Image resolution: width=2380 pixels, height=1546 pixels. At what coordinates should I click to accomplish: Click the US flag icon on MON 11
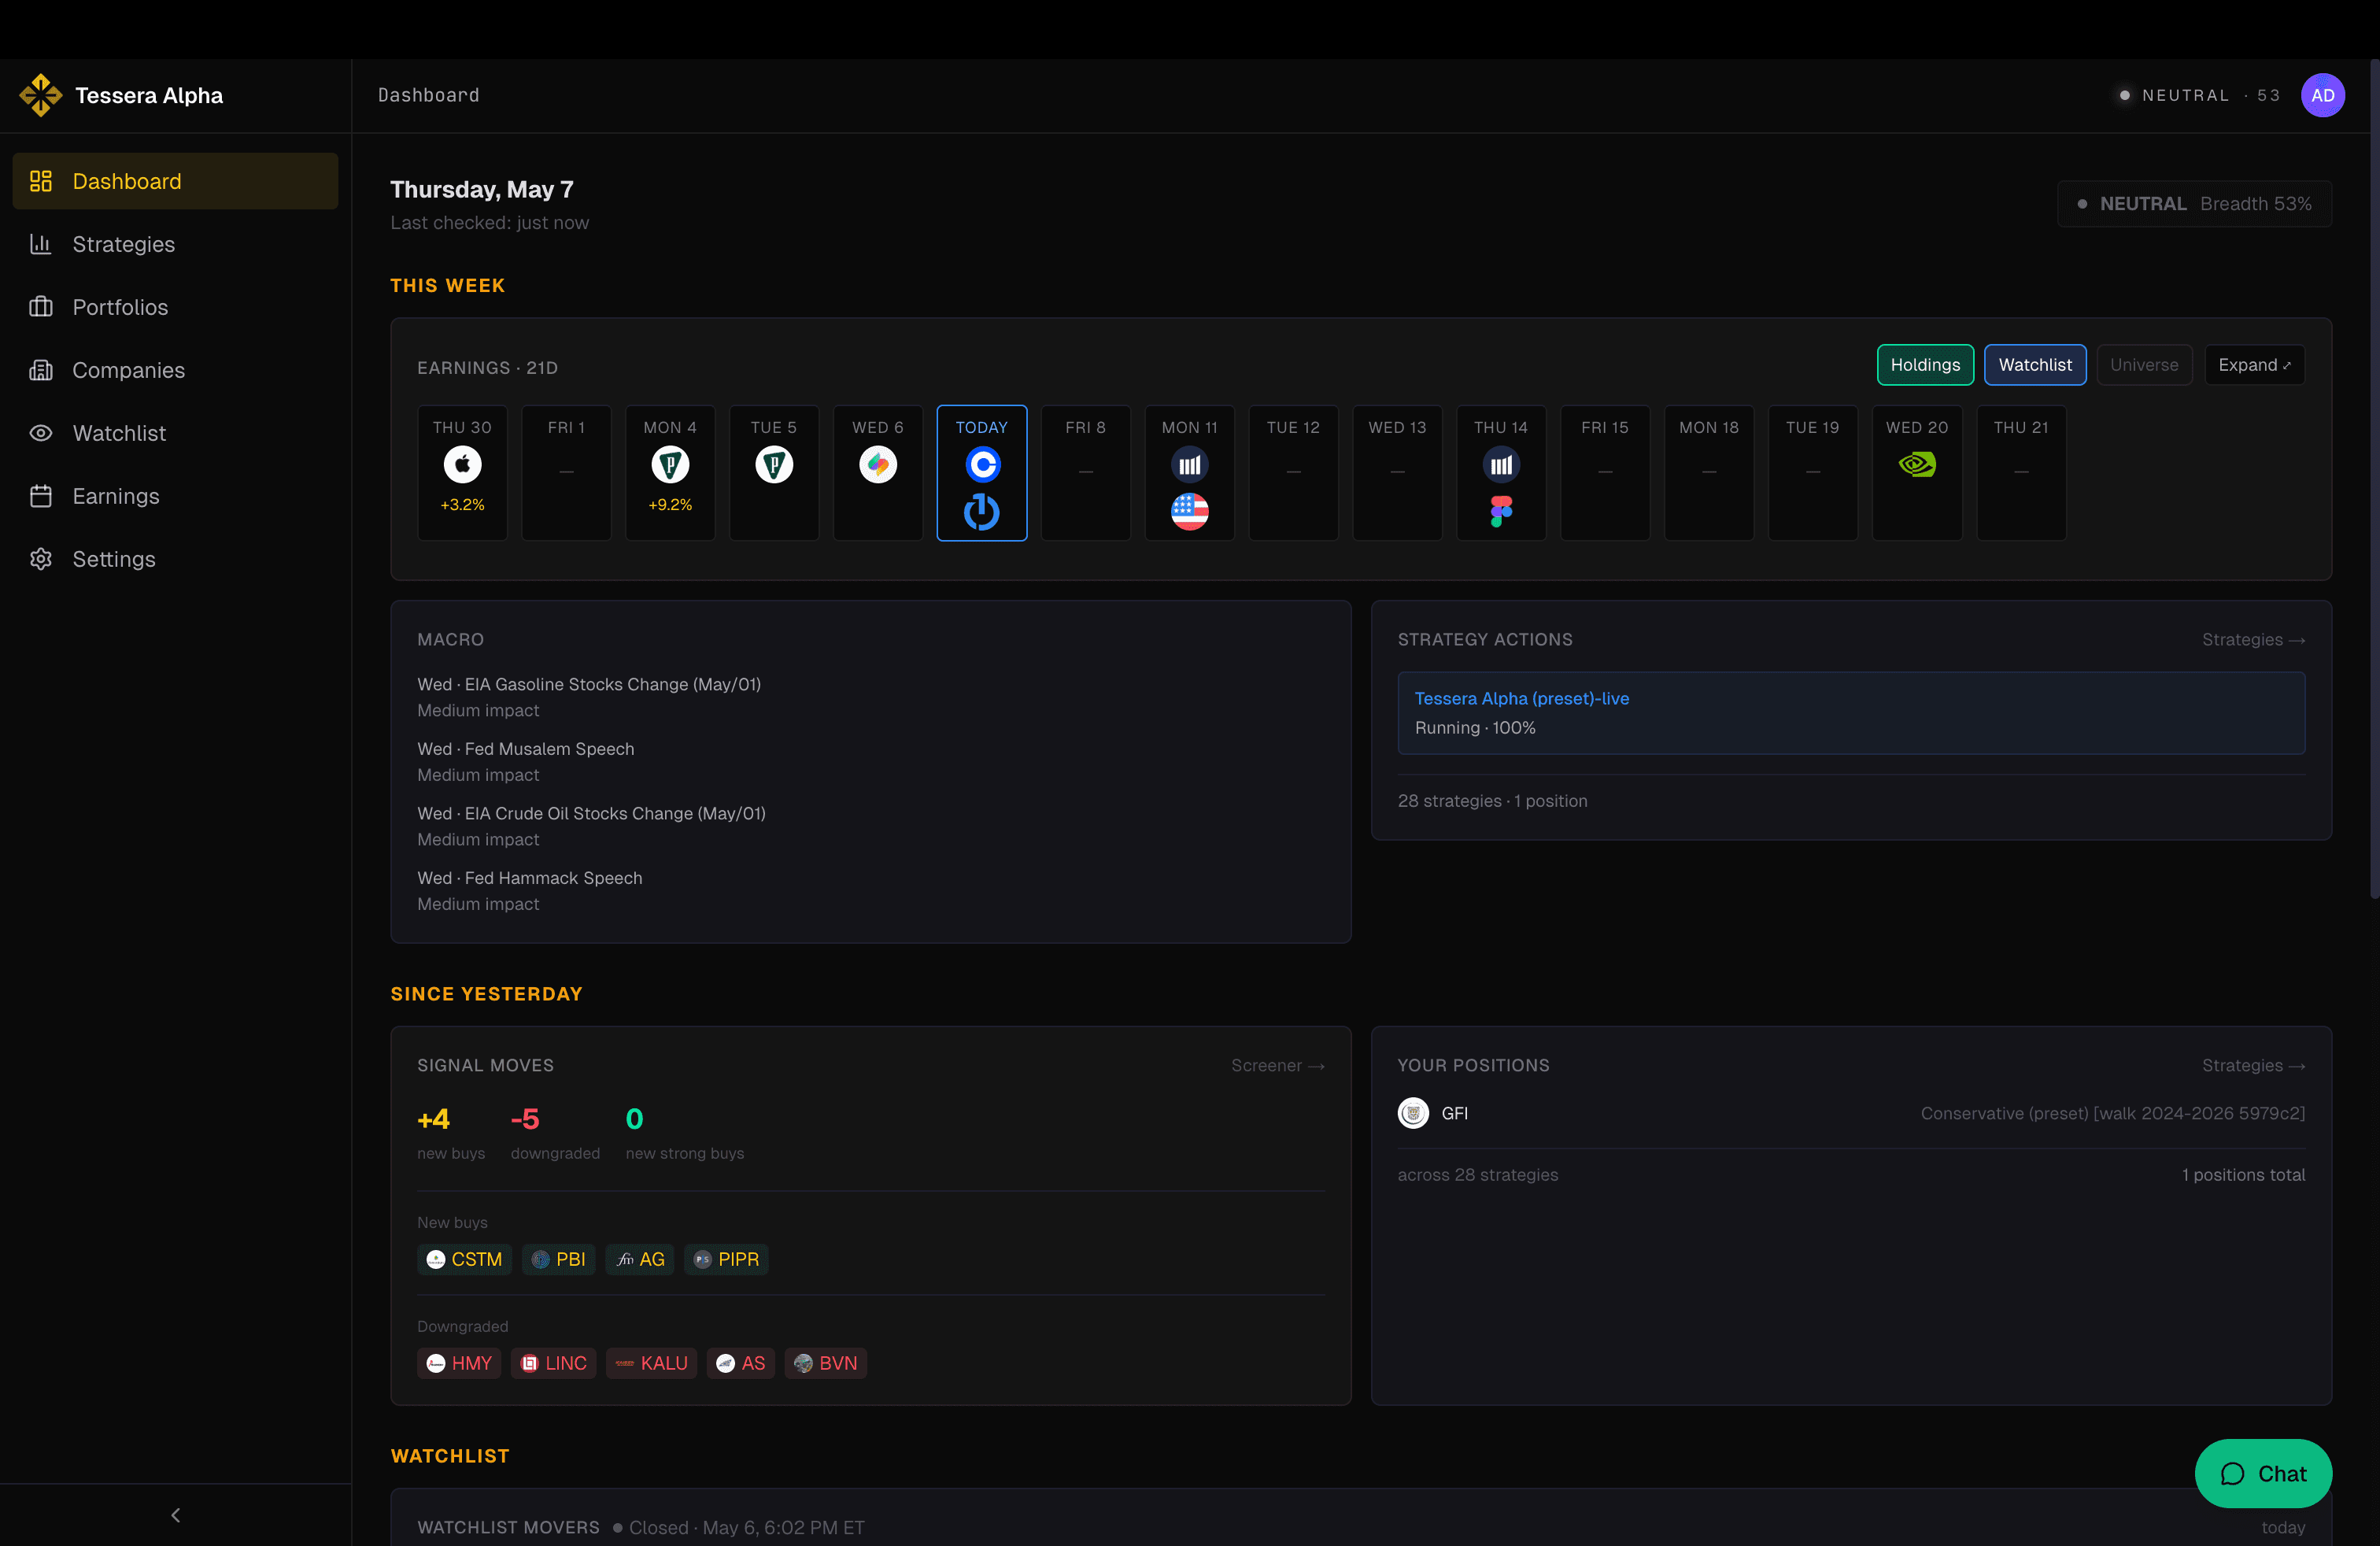[x=1190, y=512]
